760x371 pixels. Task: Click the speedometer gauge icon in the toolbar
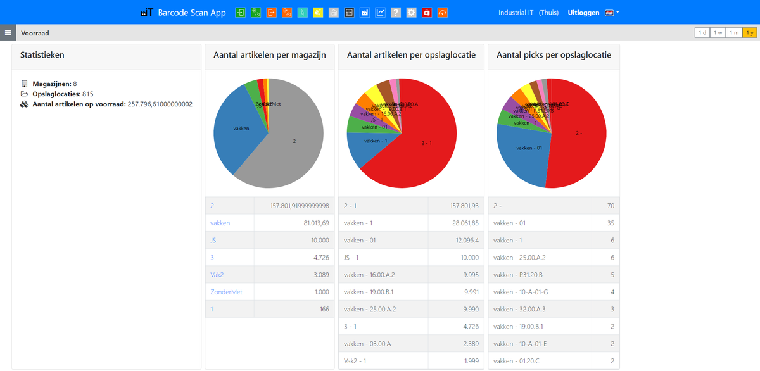(441, 12)
